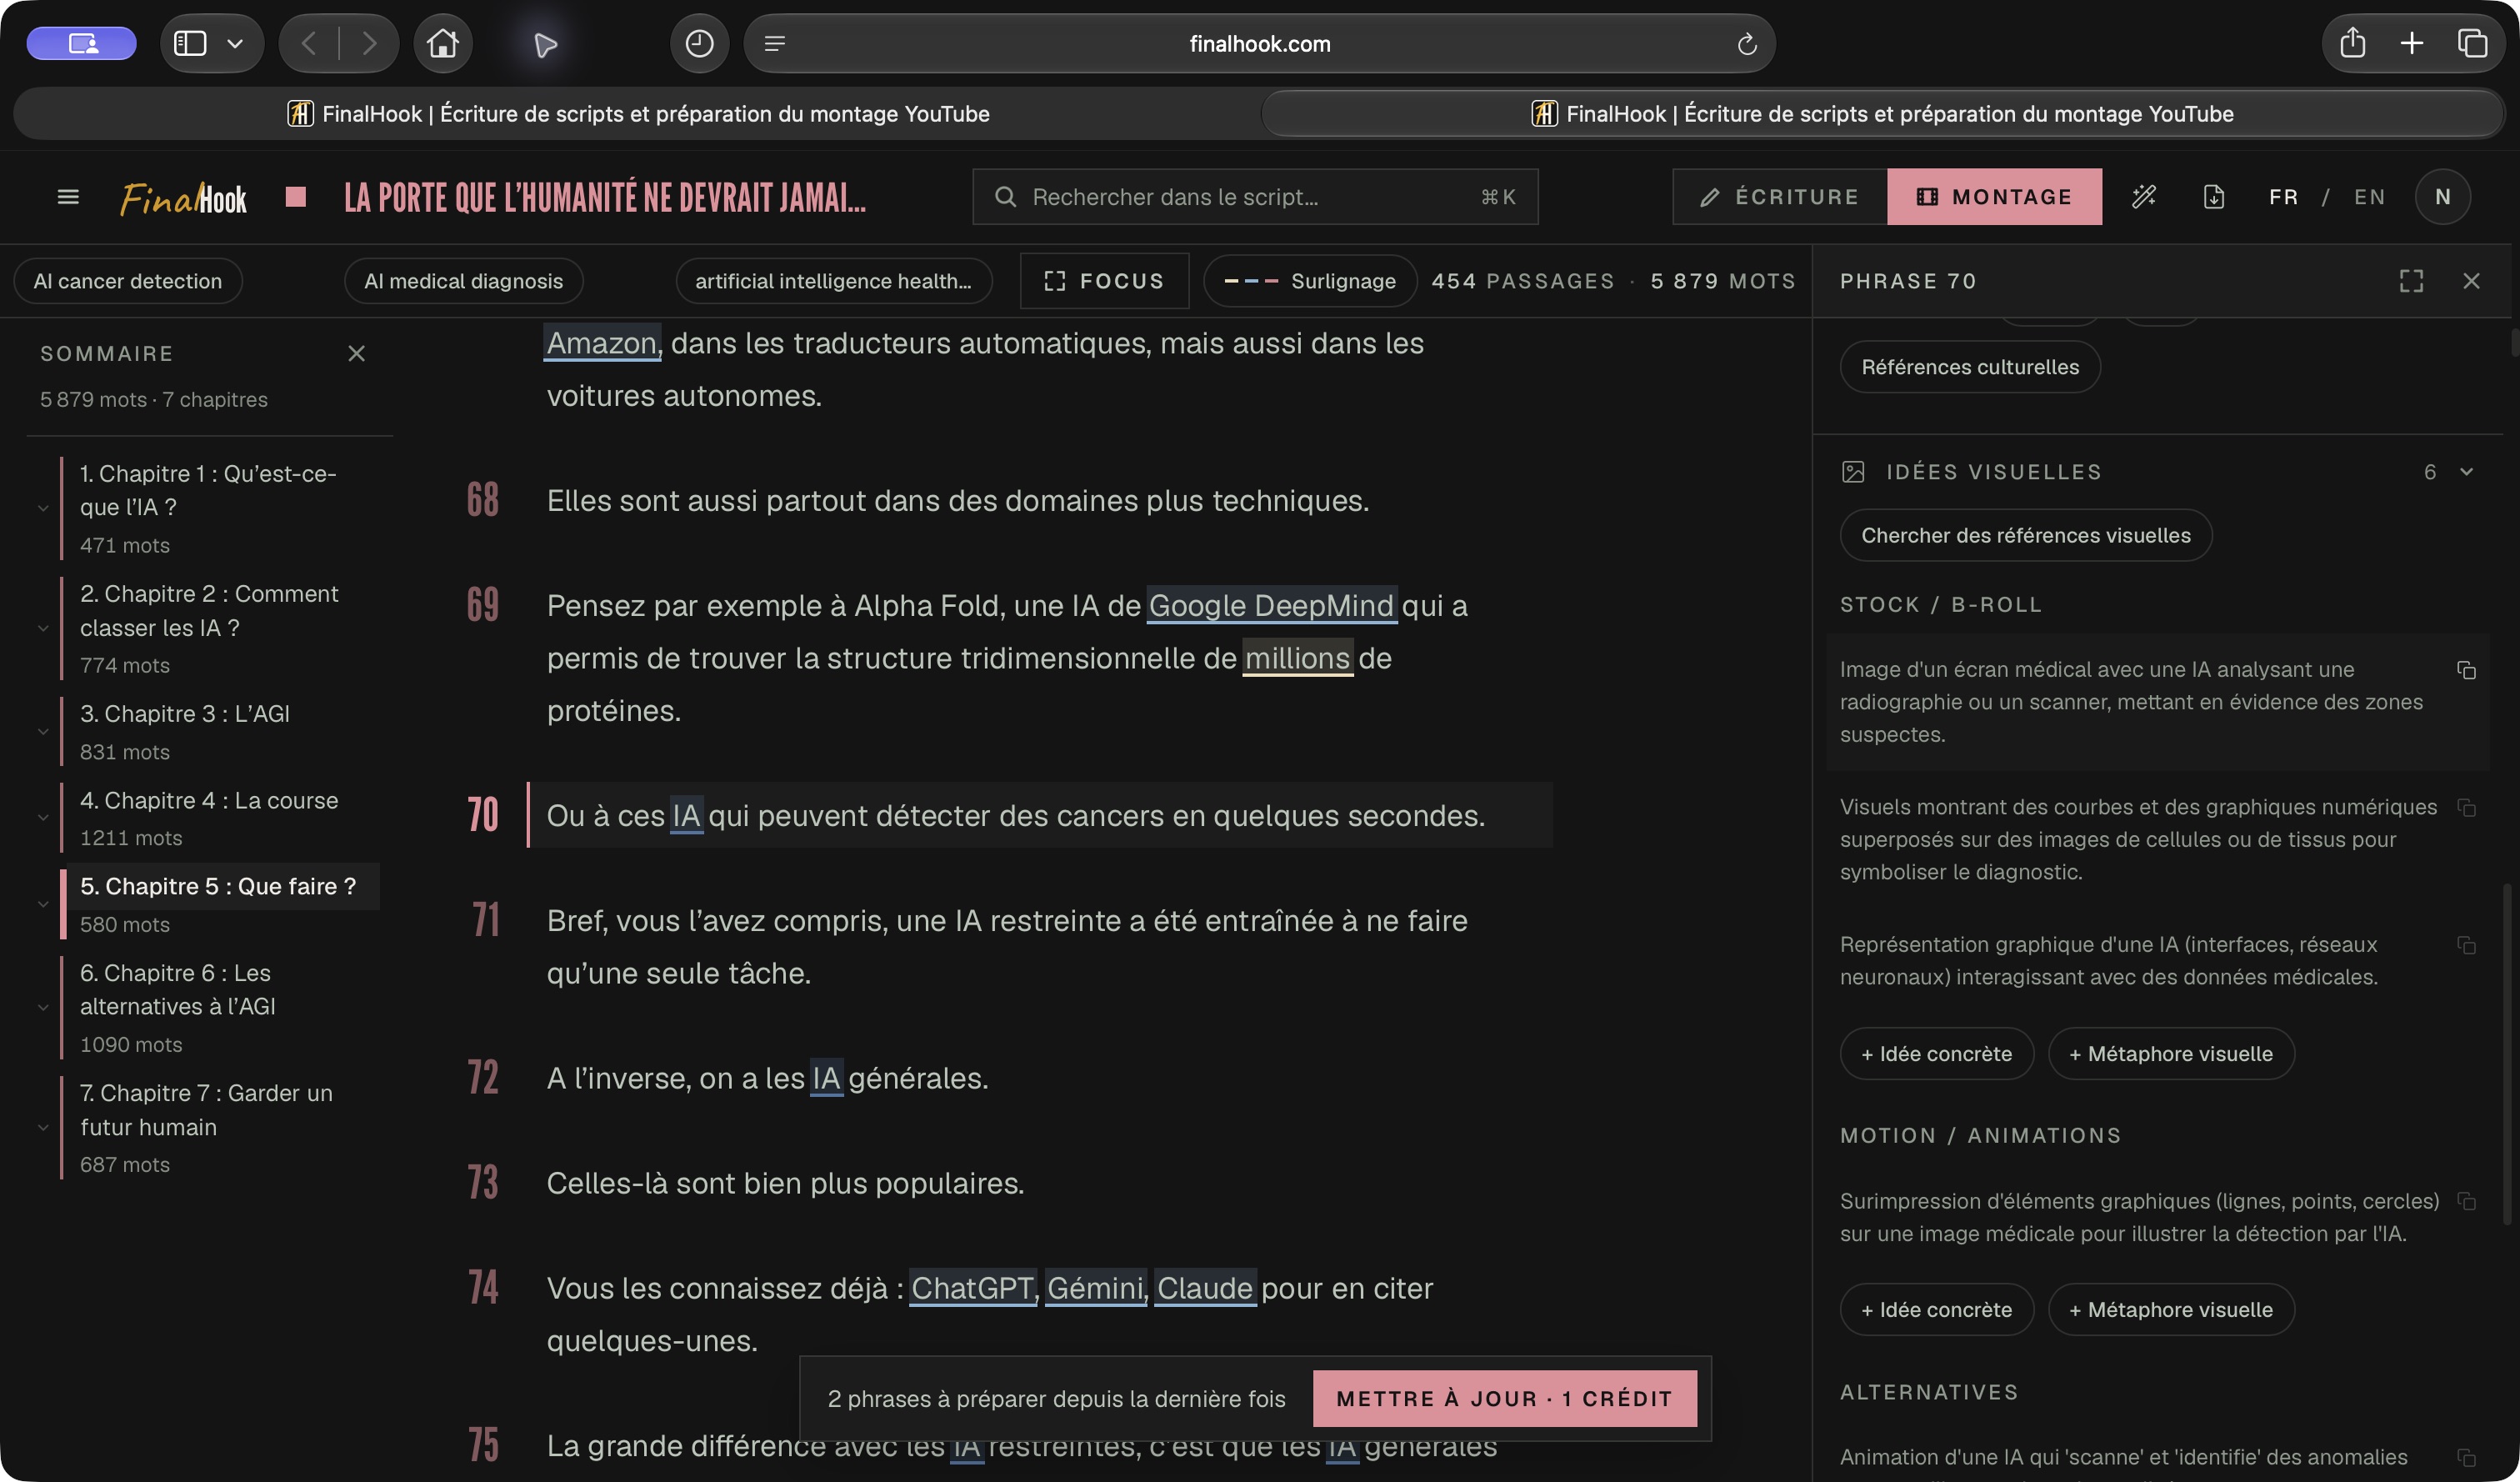Open the user avatar N
Screen dimensions: 2520x1482
2443,197
